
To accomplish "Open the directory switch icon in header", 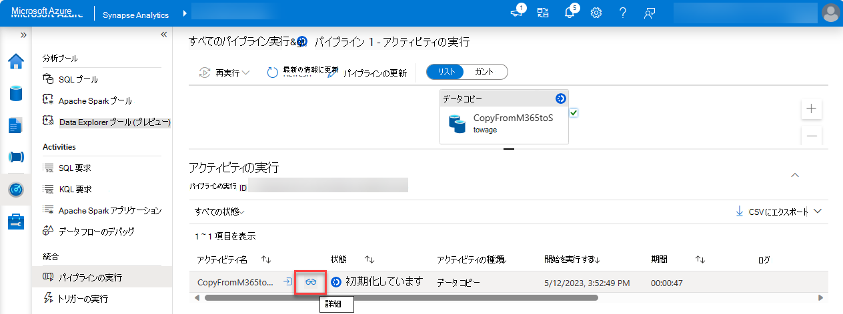I will point(543,13).
